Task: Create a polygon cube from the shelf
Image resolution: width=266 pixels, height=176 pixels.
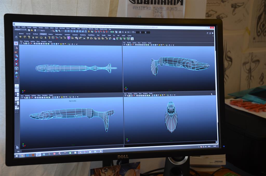Action: [25, 37]
